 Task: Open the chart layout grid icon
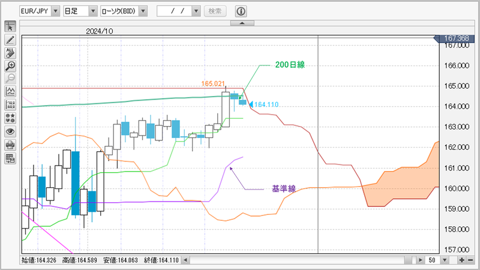(10, 158)
